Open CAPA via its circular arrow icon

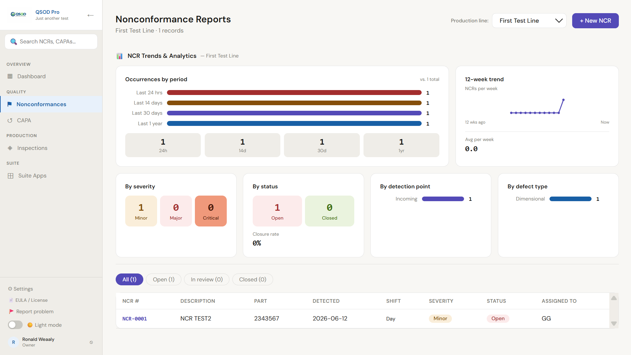pyautogui.click(x=10, y=121)
